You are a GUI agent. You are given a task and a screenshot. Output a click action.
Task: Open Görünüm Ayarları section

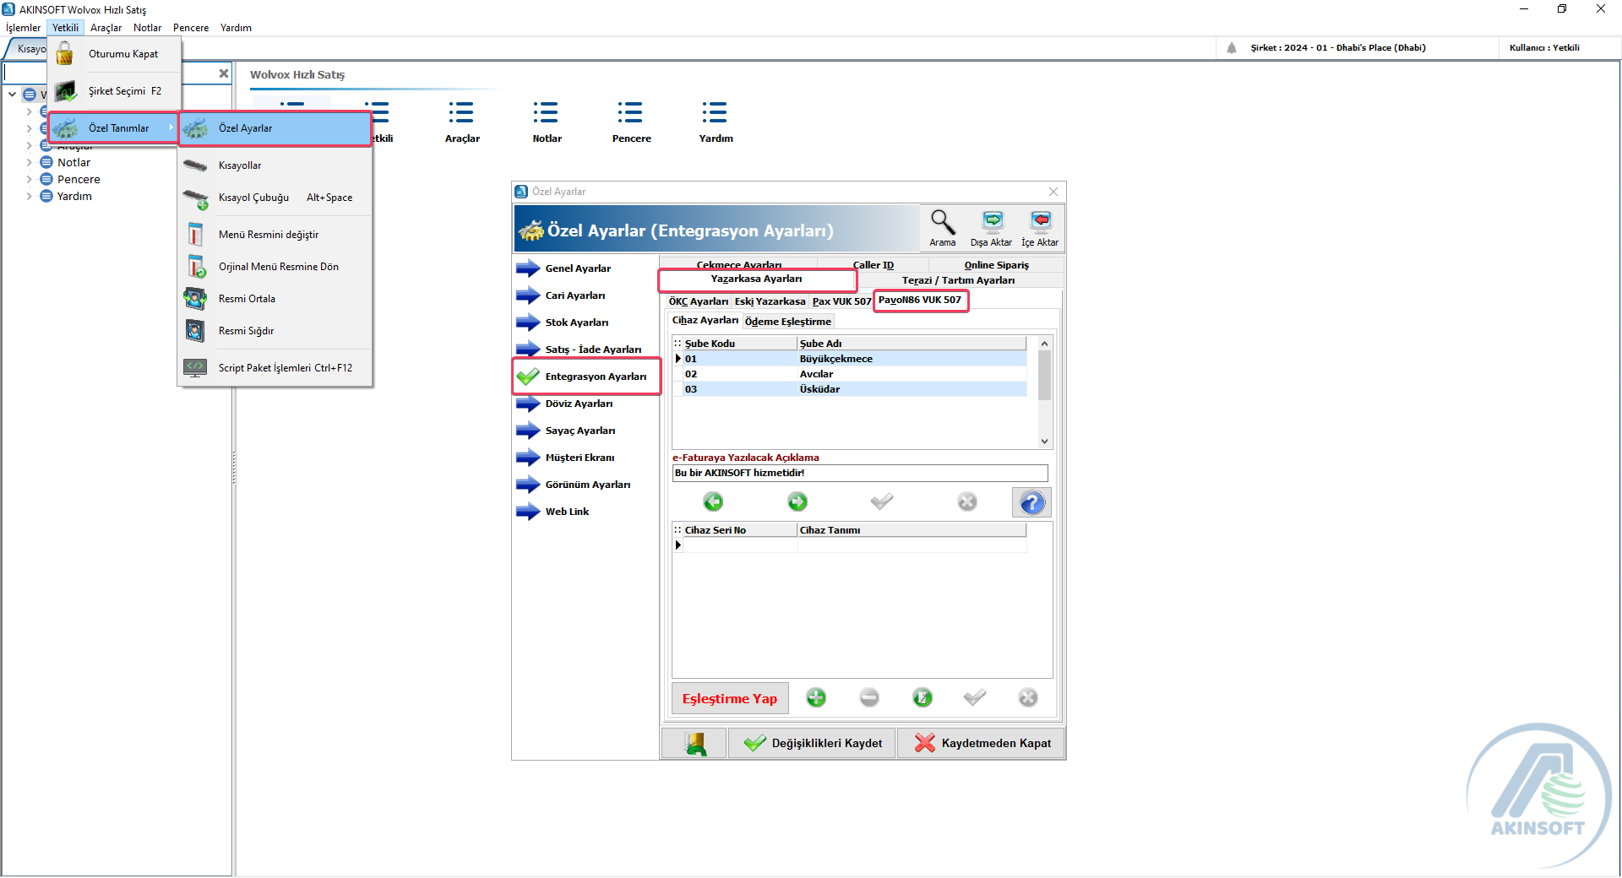(x=585, y=485)
